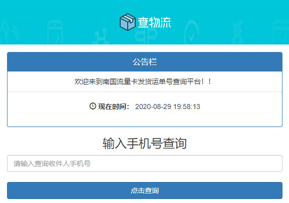This screenshot has height=203, width=289.
Task: Click the faint smartphone outline in banner
Action: pos(55,32)
